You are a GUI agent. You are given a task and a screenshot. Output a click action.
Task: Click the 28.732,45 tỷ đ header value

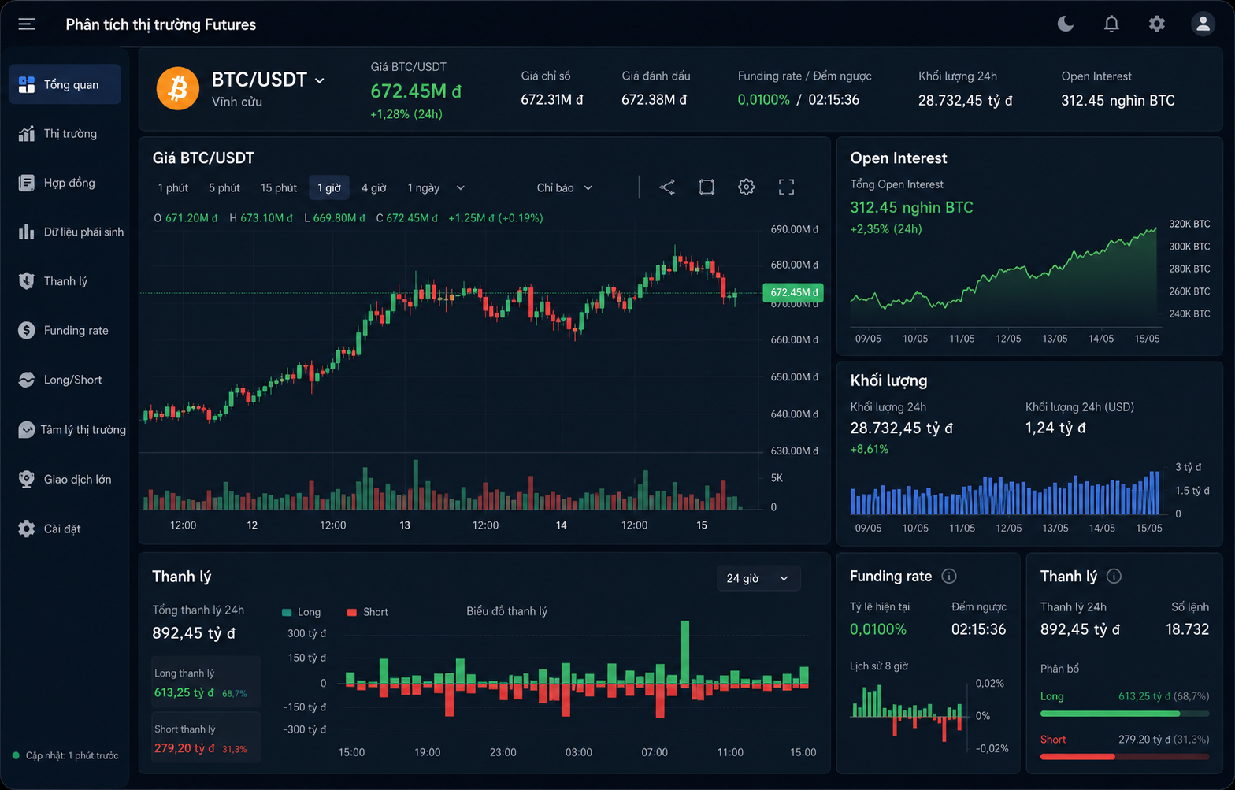(965, 100)
